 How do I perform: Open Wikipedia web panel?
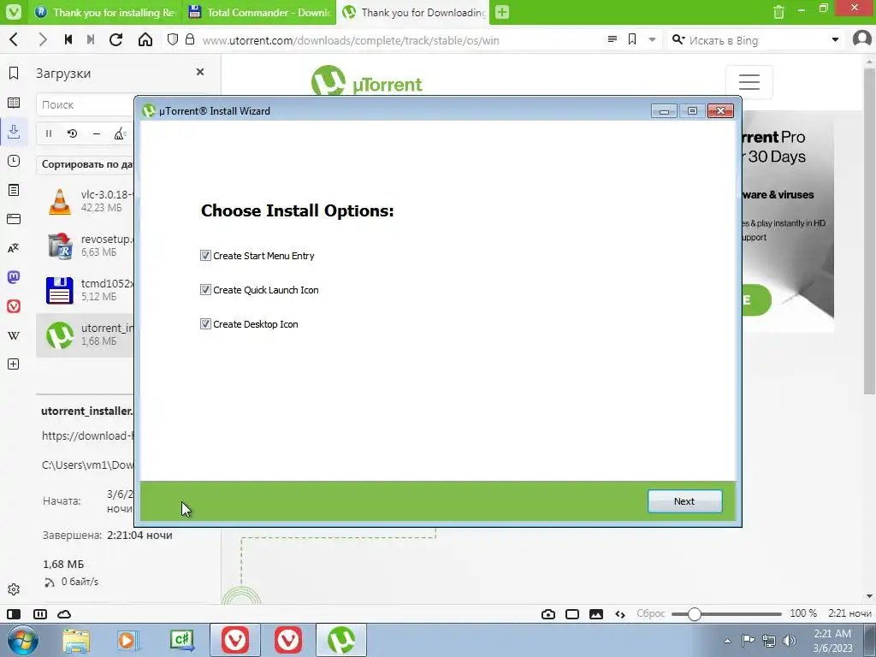tap(14, 335)
